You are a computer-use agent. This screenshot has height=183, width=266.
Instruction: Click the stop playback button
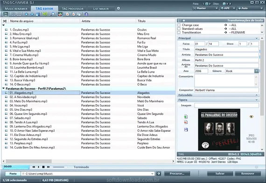click(43, 167)
